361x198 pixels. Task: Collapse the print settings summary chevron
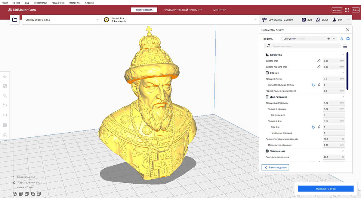349,20
